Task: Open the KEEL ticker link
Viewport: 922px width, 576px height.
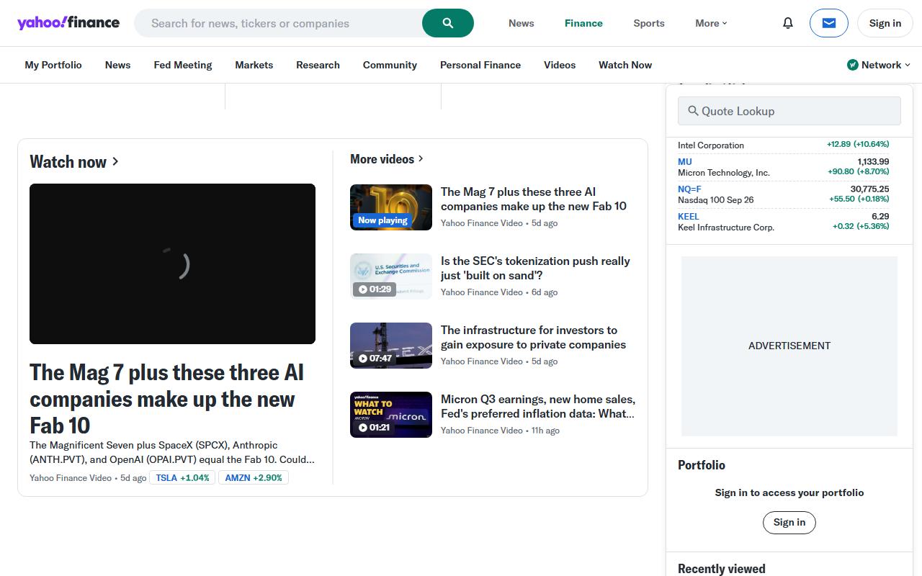Action: [689, 216]
